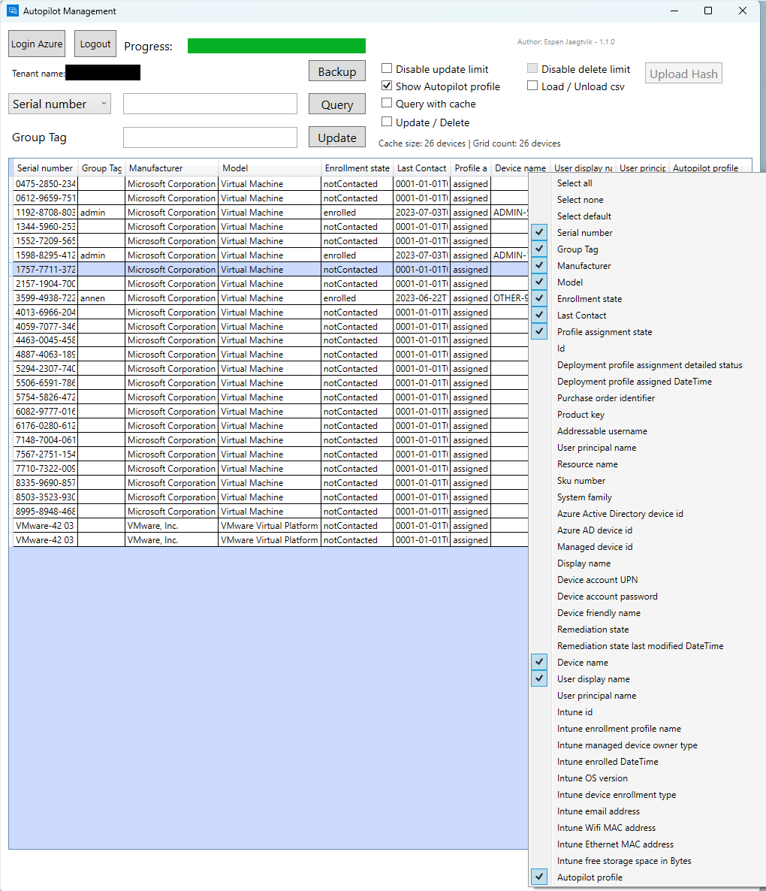The width and height of the screenshot is (766, 891).
Task: Click the query text input field
Action: point(210,104)
